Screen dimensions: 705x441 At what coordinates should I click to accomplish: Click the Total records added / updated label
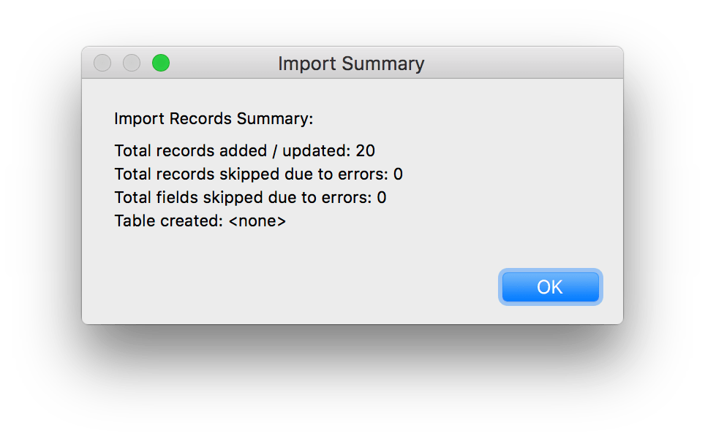coord(233,151)
